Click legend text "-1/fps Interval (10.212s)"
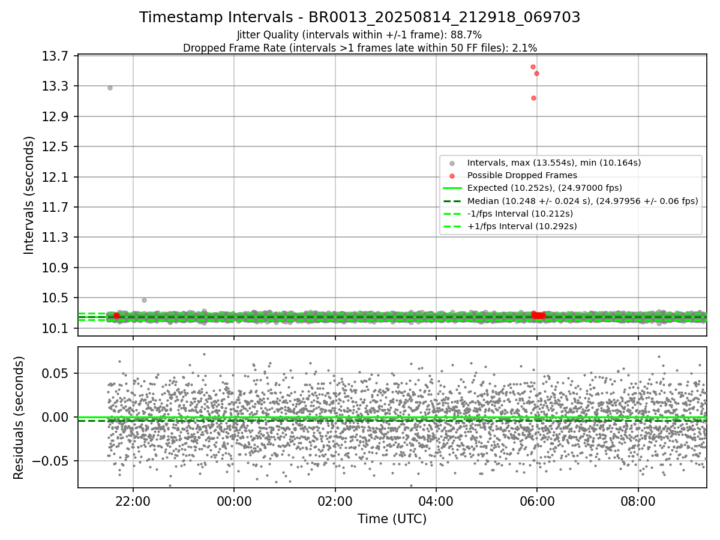Viewport: 720px width, 540px height. click(x=520, y=214)
